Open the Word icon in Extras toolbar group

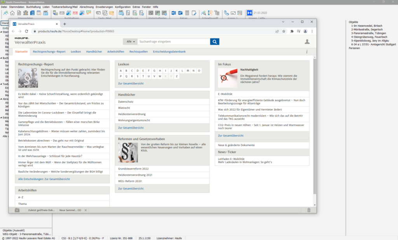point(174,13)
